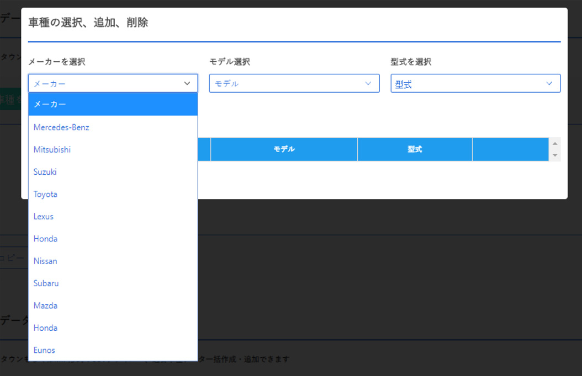The width and height of the screenshot is (582, 376).
Task: Click the 型式を選択 label
Action: tap(411, 62)
